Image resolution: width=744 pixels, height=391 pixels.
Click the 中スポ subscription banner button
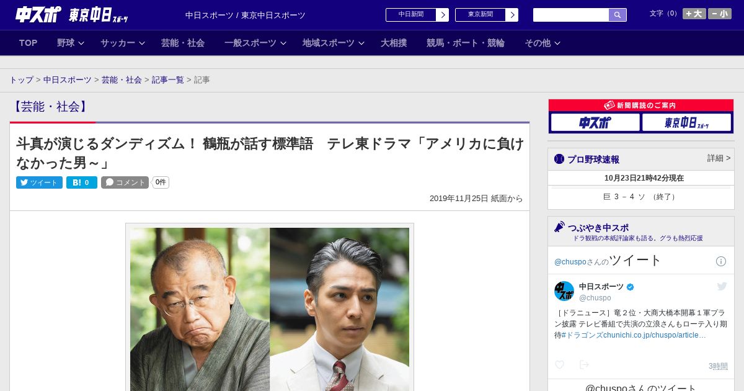pyautogui.click(x=595, y=123)
